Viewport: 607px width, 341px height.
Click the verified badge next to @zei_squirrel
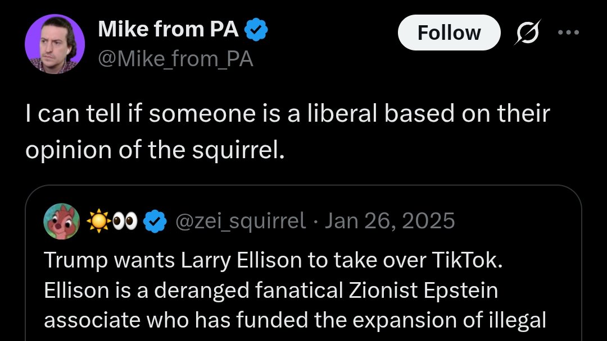155,221
